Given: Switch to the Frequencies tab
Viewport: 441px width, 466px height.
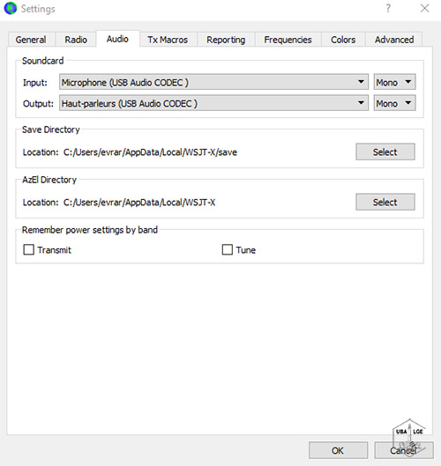Looking at the screenshot, I should (x=288, y=40).
